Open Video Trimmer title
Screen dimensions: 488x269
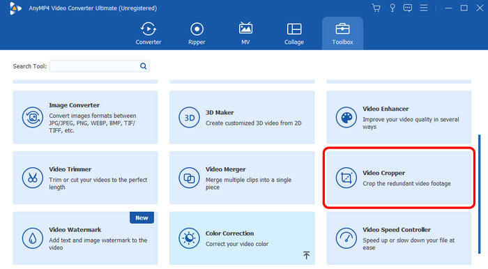tap(70, 169)
